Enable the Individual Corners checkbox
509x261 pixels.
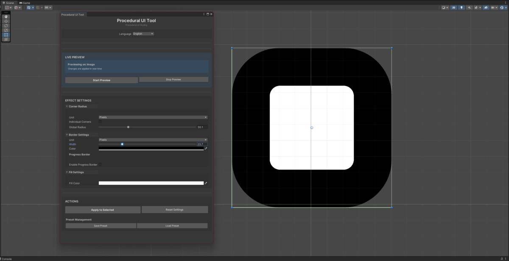pyautogui.click(x=100, y=122)
